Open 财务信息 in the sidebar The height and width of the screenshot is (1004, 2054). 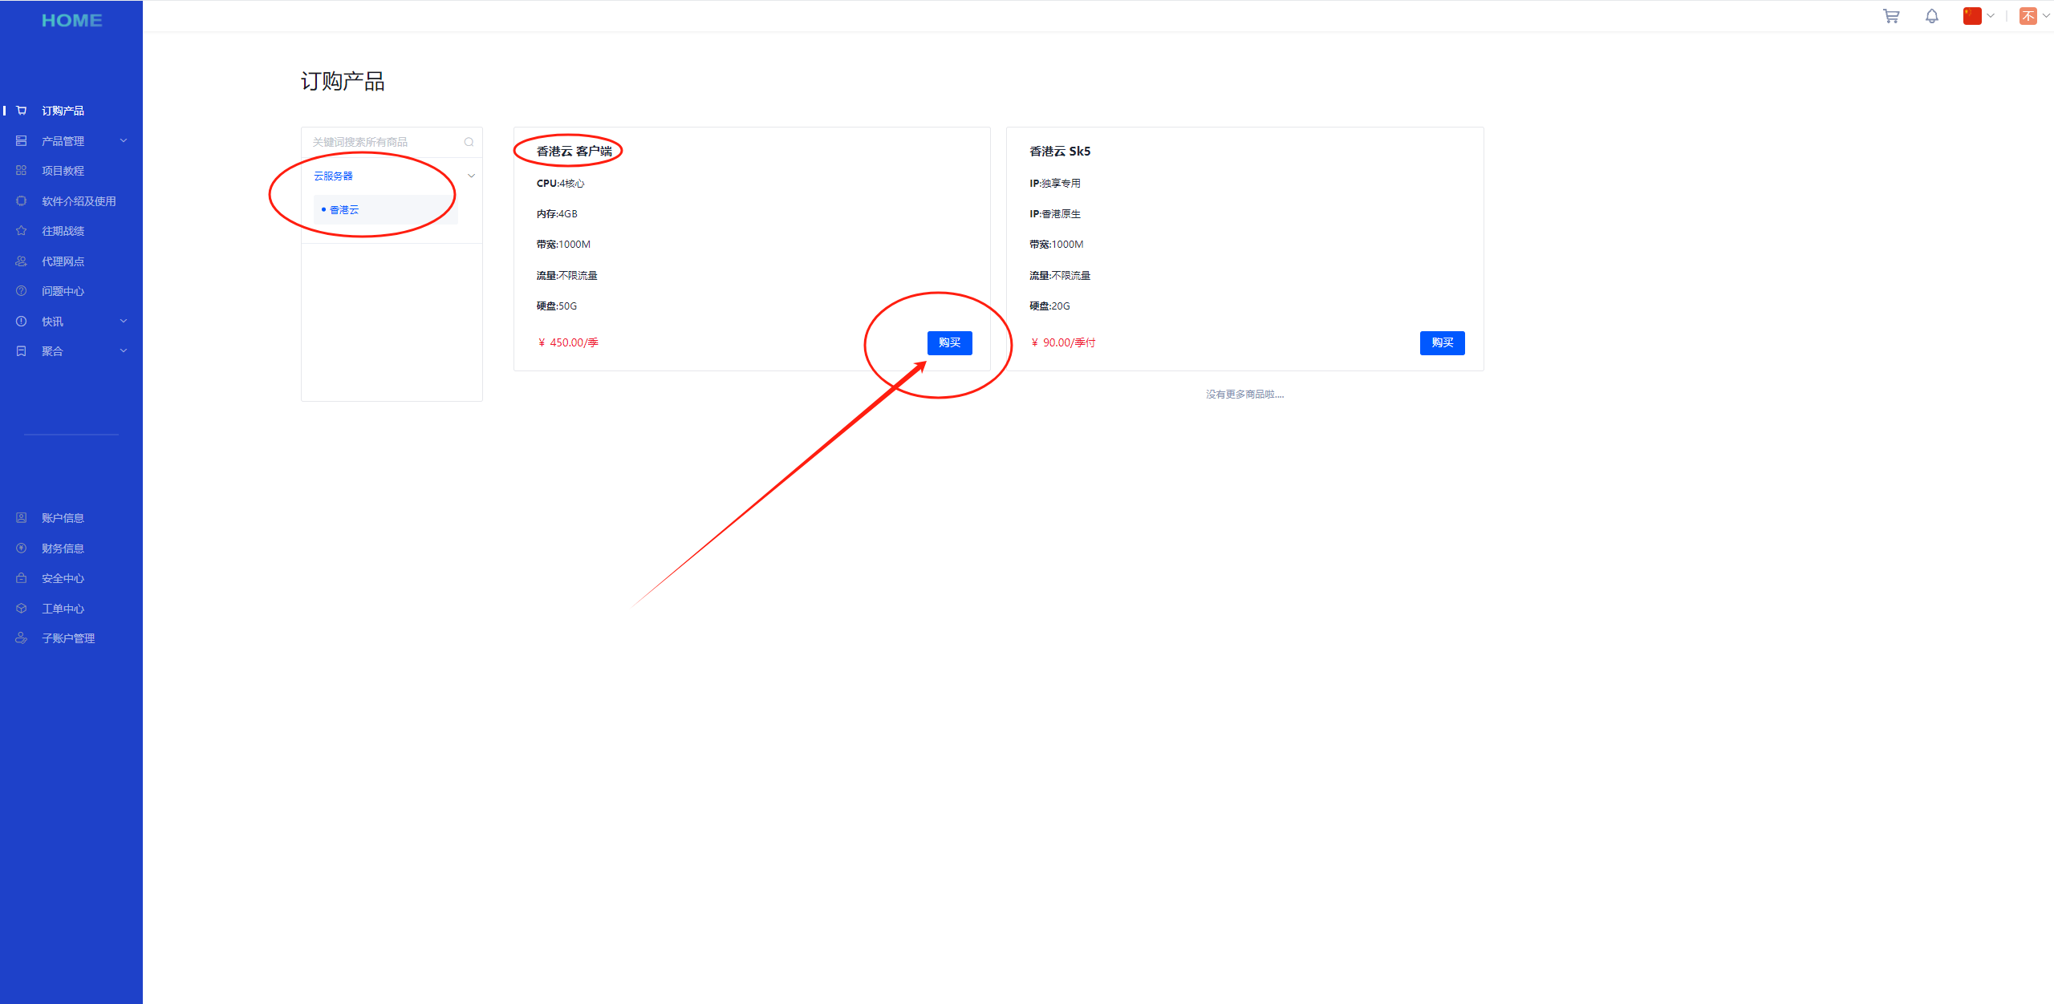tap(63, 549)
